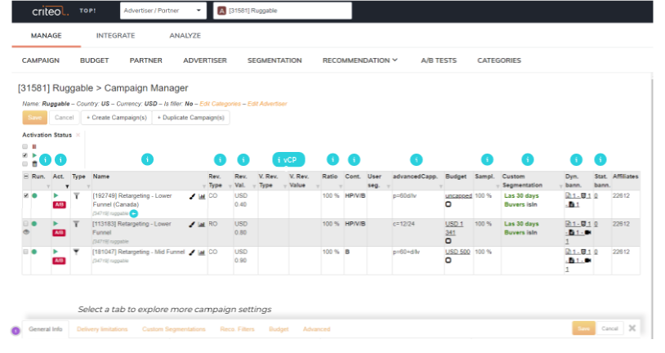Check the checkbox for campaign 113183
The width and height of the screenshot is (665, 353).
coord(26,224)
